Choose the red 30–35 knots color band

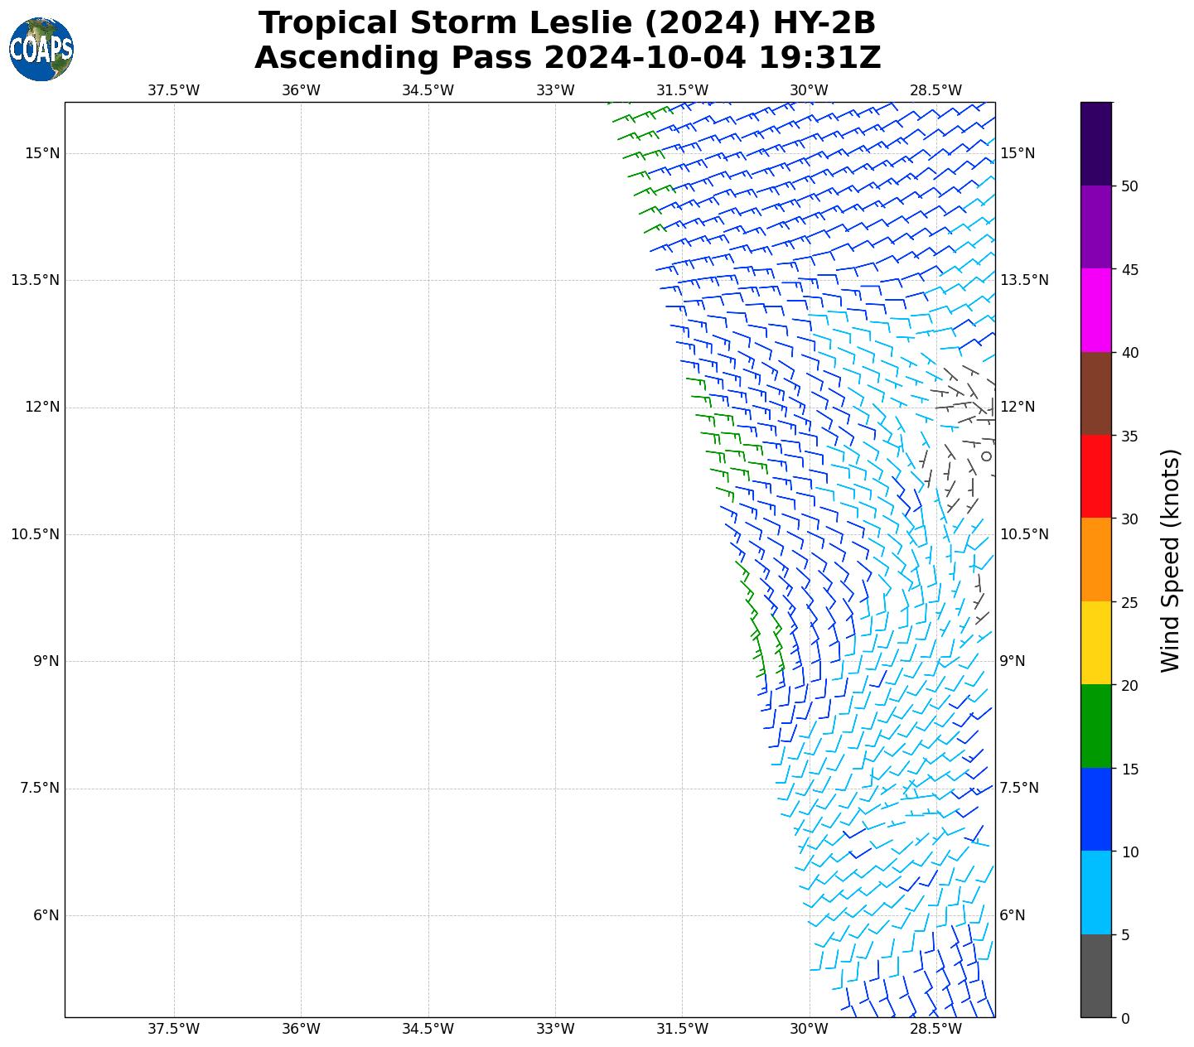coord(1095,476)
